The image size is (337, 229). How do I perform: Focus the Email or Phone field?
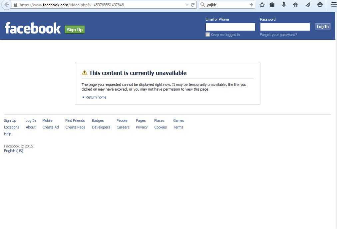[x=230, y=27]
